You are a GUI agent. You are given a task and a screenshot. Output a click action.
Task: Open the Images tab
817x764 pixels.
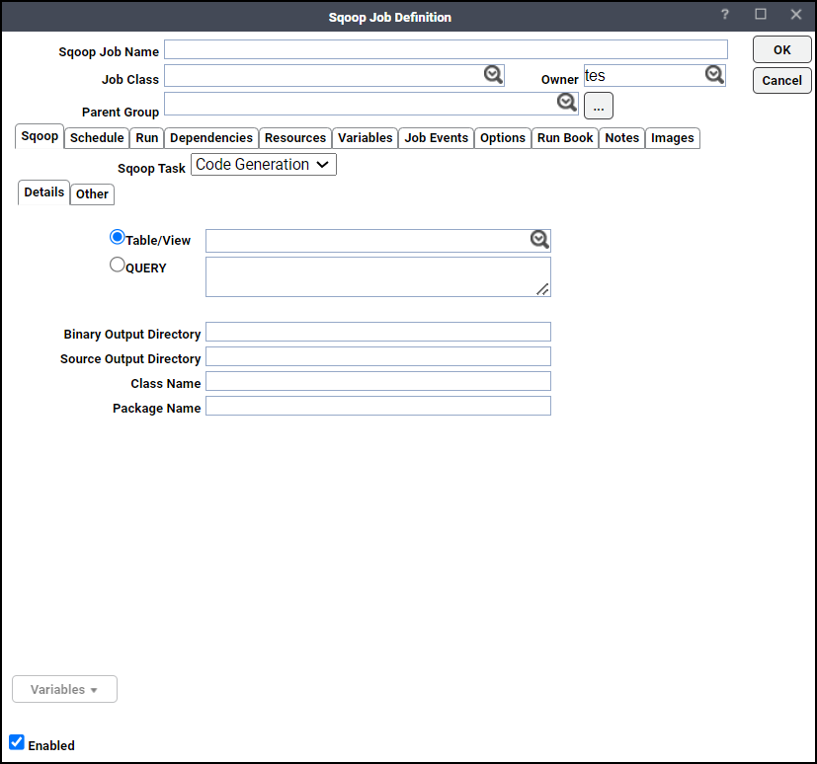(x=673, y=138)
